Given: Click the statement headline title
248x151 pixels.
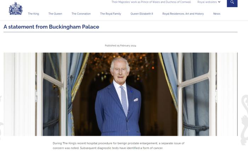Looking at the screenshot, I should pyautogui.click(x=51, y=27).
